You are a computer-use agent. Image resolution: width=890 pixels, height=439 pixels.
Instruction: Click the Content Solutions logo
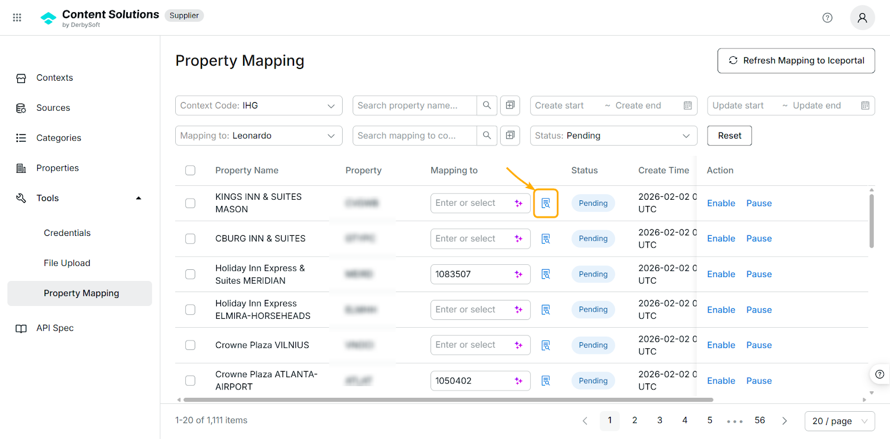pyautogui.click(x=49, y=18)
